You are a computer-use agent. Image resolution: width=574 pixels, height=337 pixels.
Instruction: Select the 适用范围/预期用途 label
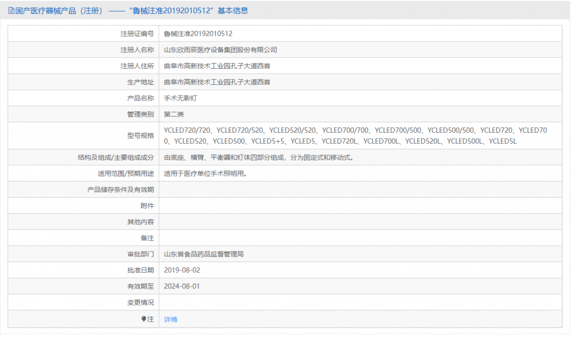pos(126,174)
